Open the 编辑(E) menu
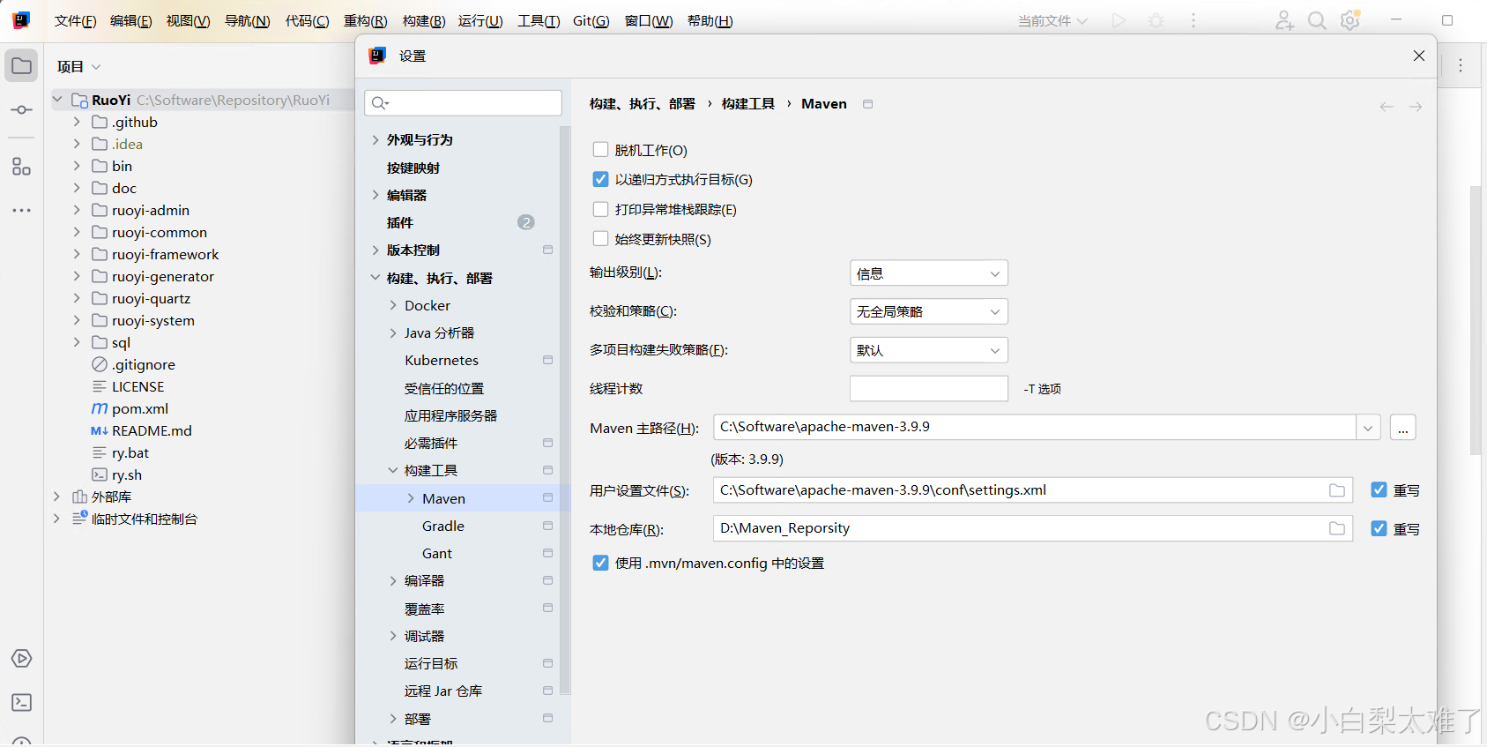The height and width of the screenshot is (747, 1487). click(x=130, y=21)
